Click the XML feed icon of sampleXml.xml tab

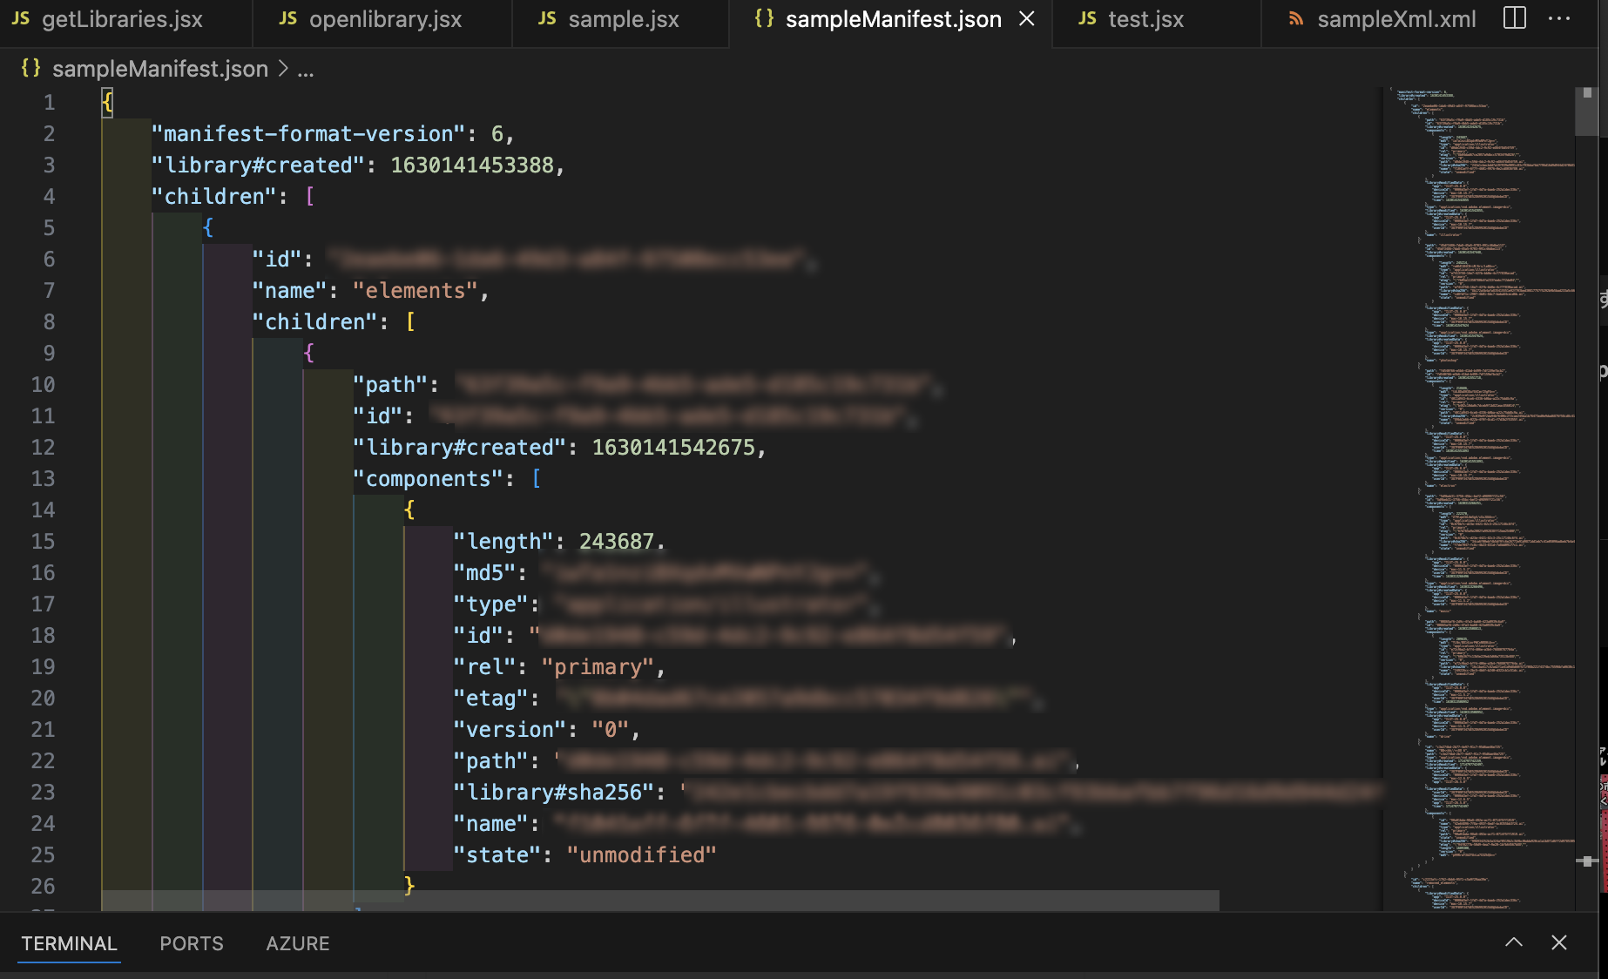(1296, 18)
